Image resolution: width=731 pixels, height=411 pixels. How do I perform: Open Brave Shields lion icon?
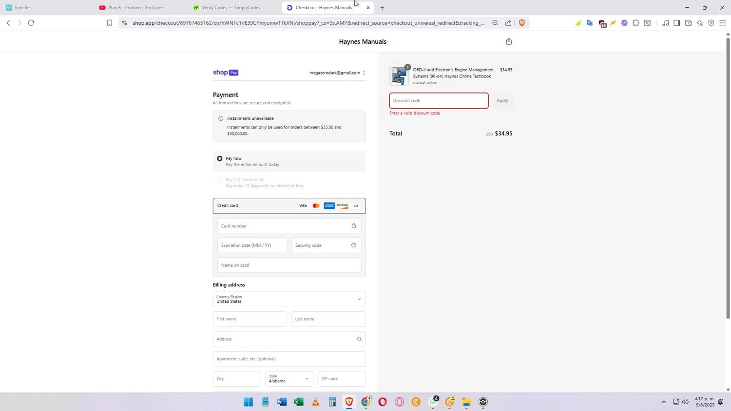(522, 23)
